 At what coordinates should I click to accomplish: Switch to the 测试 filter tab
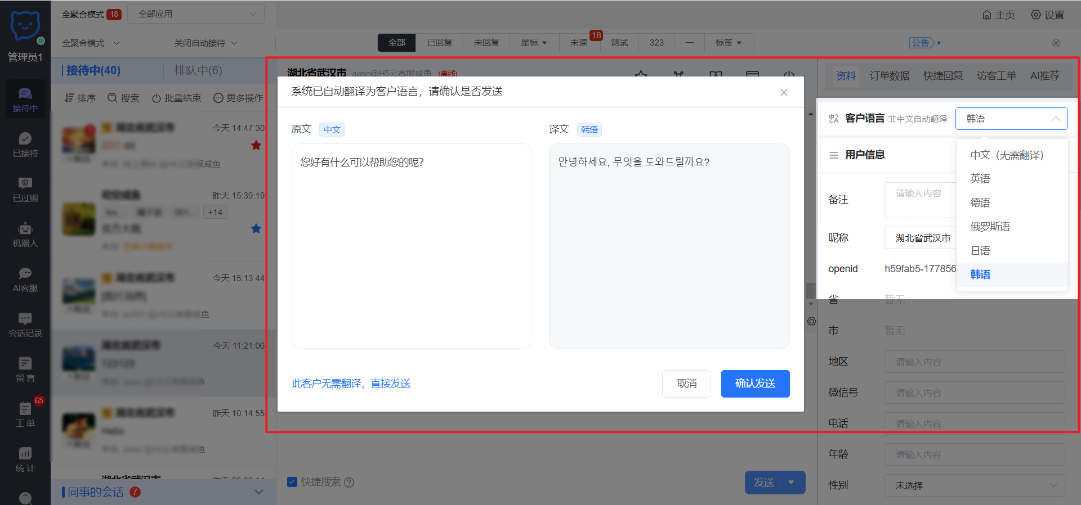pos(619,43)
